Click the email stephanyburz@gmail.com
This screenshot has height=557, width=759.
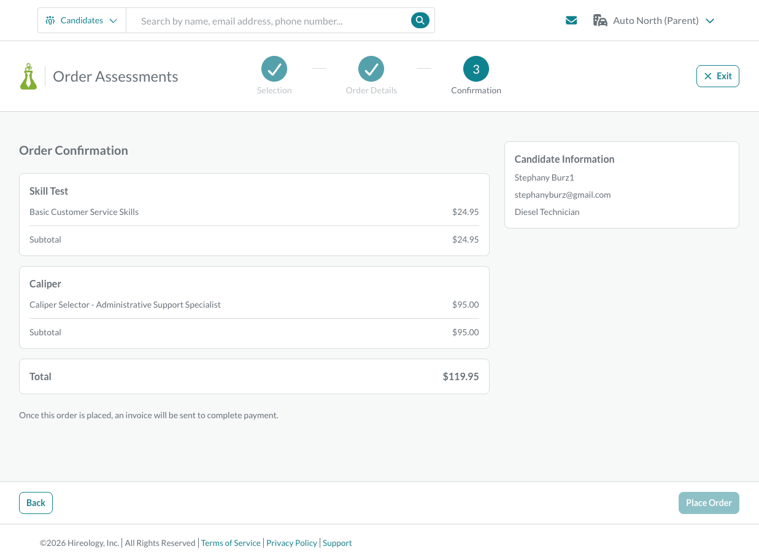563,195
